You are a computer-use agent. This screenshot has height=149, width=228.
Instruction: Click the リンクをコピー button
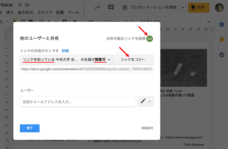[133, 60]
